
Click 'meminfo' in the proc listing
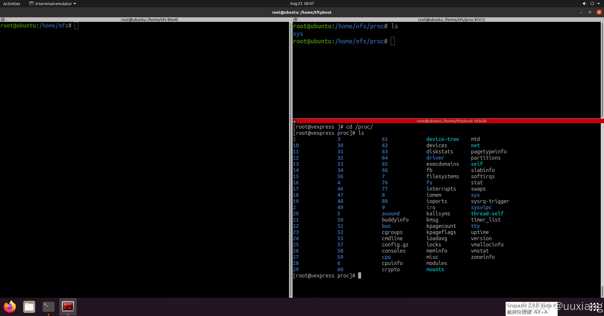click(x=437, y=251)
